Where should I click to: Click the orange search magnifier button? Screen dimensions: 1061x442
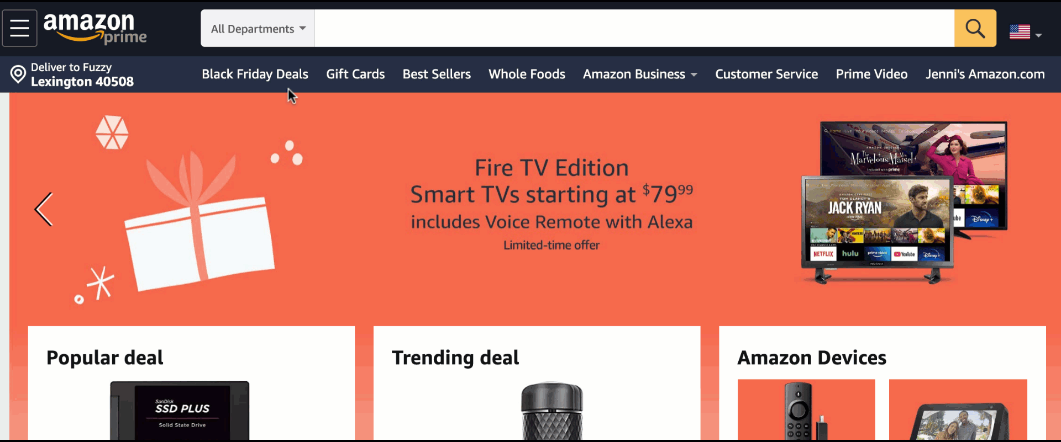click(975, 28)
